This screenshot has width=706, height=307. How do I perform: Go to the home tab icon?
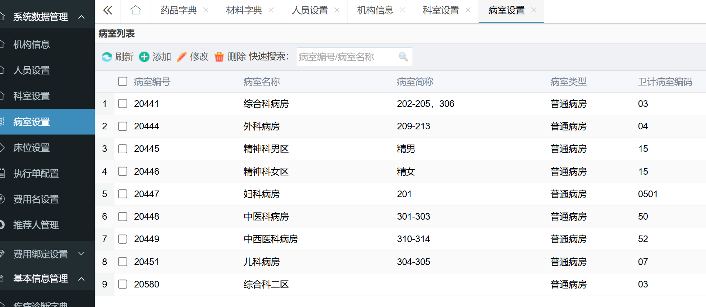click(x=135, y=10)
